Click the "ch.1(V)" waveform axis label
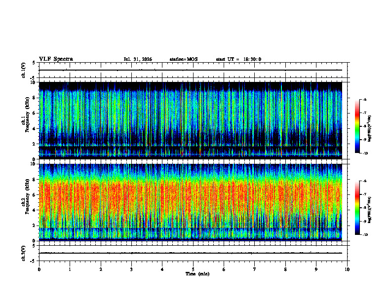 coord(24,70)
